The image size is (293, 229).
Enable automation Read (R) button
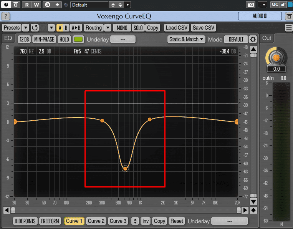(27, 5)
